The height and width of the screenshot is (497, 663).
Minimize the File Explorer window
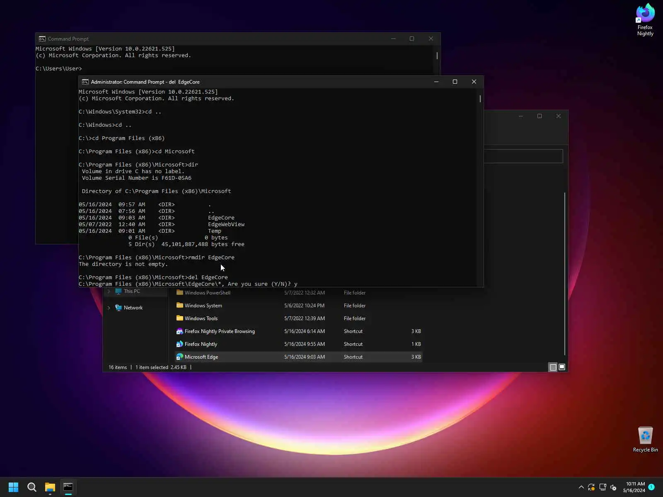[x=521, y=116]
